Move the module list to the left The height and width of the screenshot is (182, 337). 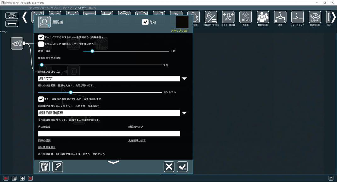[x=25, y=17]
